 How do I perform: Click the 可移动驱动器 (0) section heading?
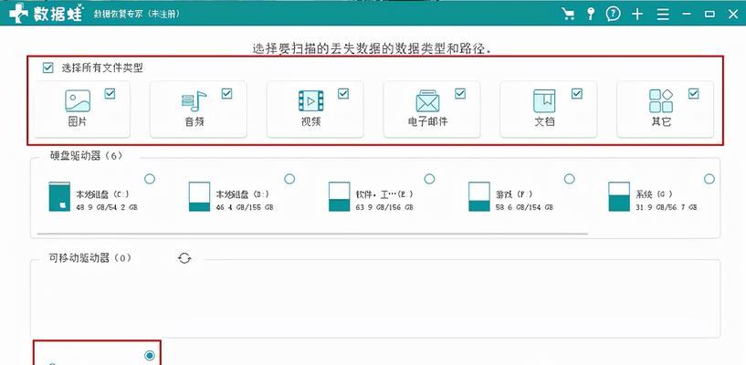[x=89, y=258]
